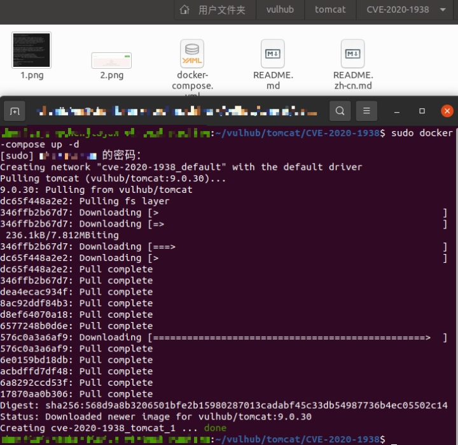Open terminal search

coord(340,111)
